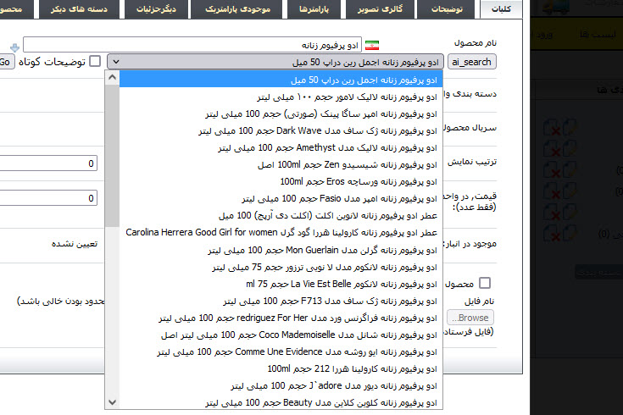Click bottommost pencil edit icon in background list
Screen dimensions: 623x415
[570, 233]
